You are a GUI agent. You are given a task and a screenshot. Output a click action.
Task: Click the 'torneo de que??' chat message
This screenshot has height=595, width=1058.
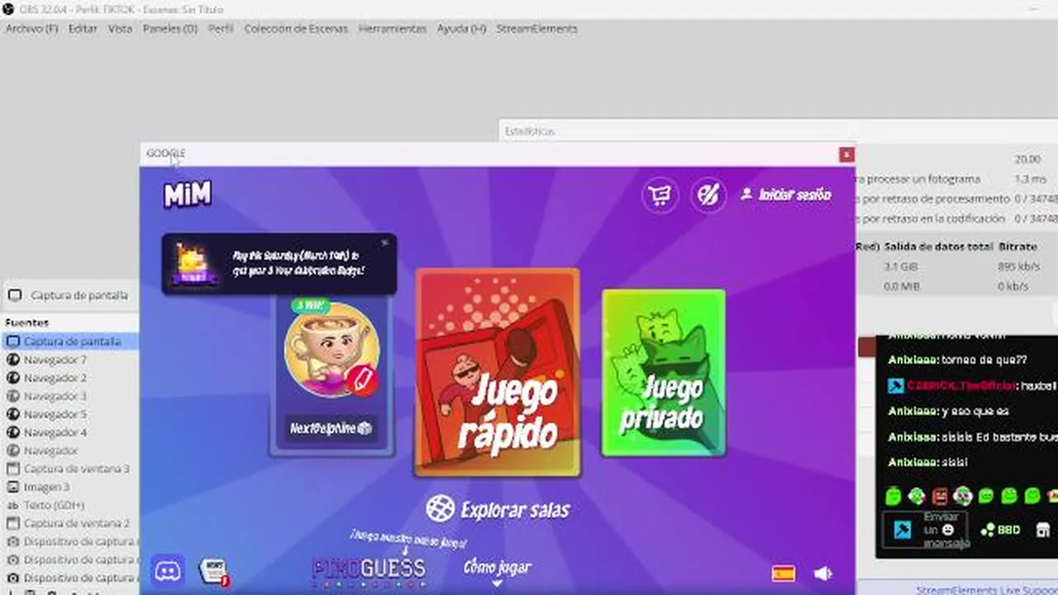[x=983, y=360]
